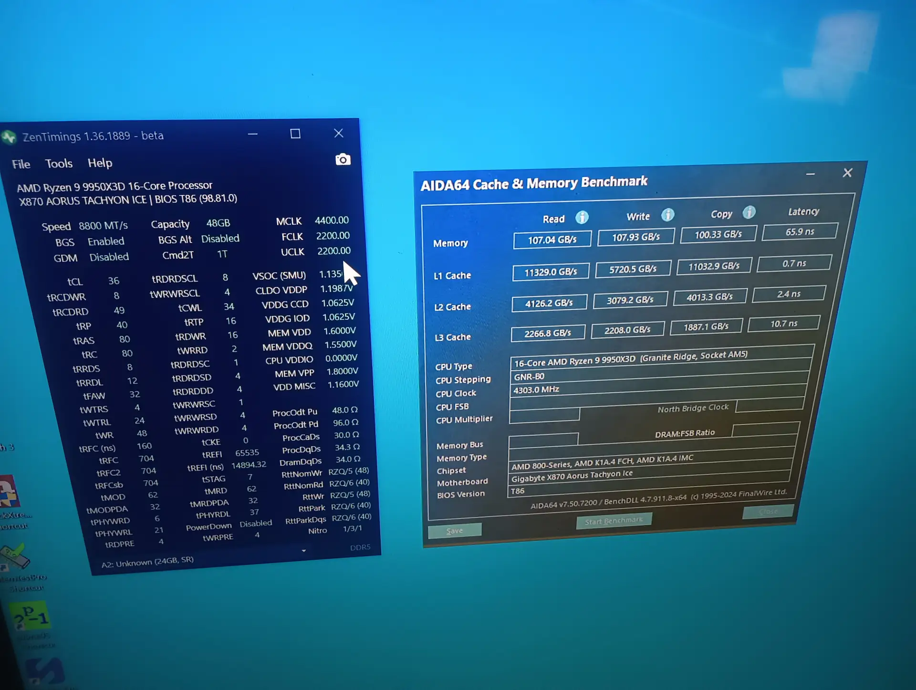Click the Close button in AIDA64 benchmark
The width and height of the screenshot is (916, 690).
click(x=768, y=512)
